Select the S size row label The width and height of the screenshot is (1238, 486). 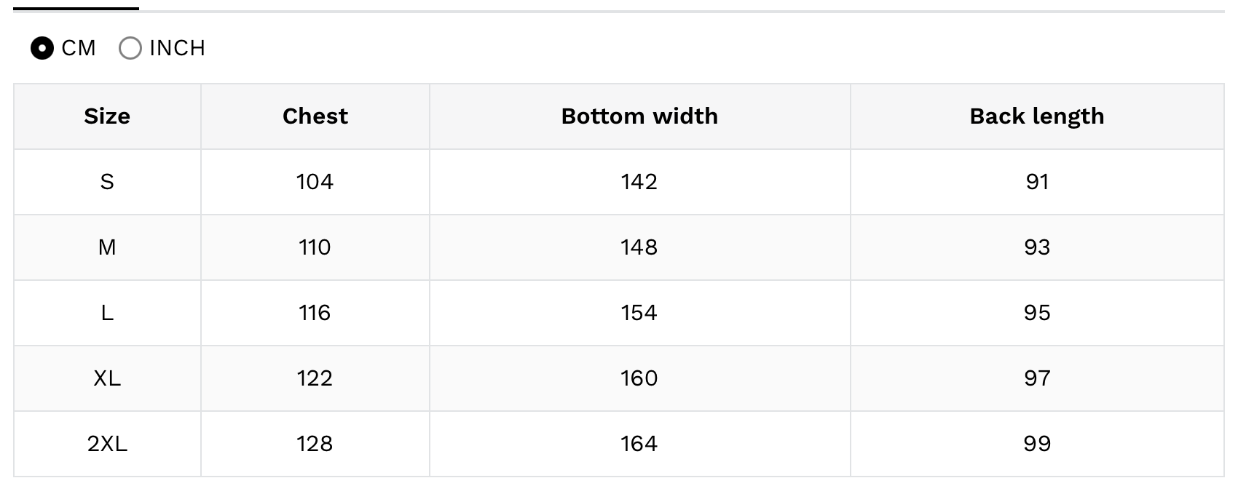pyautogui.click(x=107, y=182)
